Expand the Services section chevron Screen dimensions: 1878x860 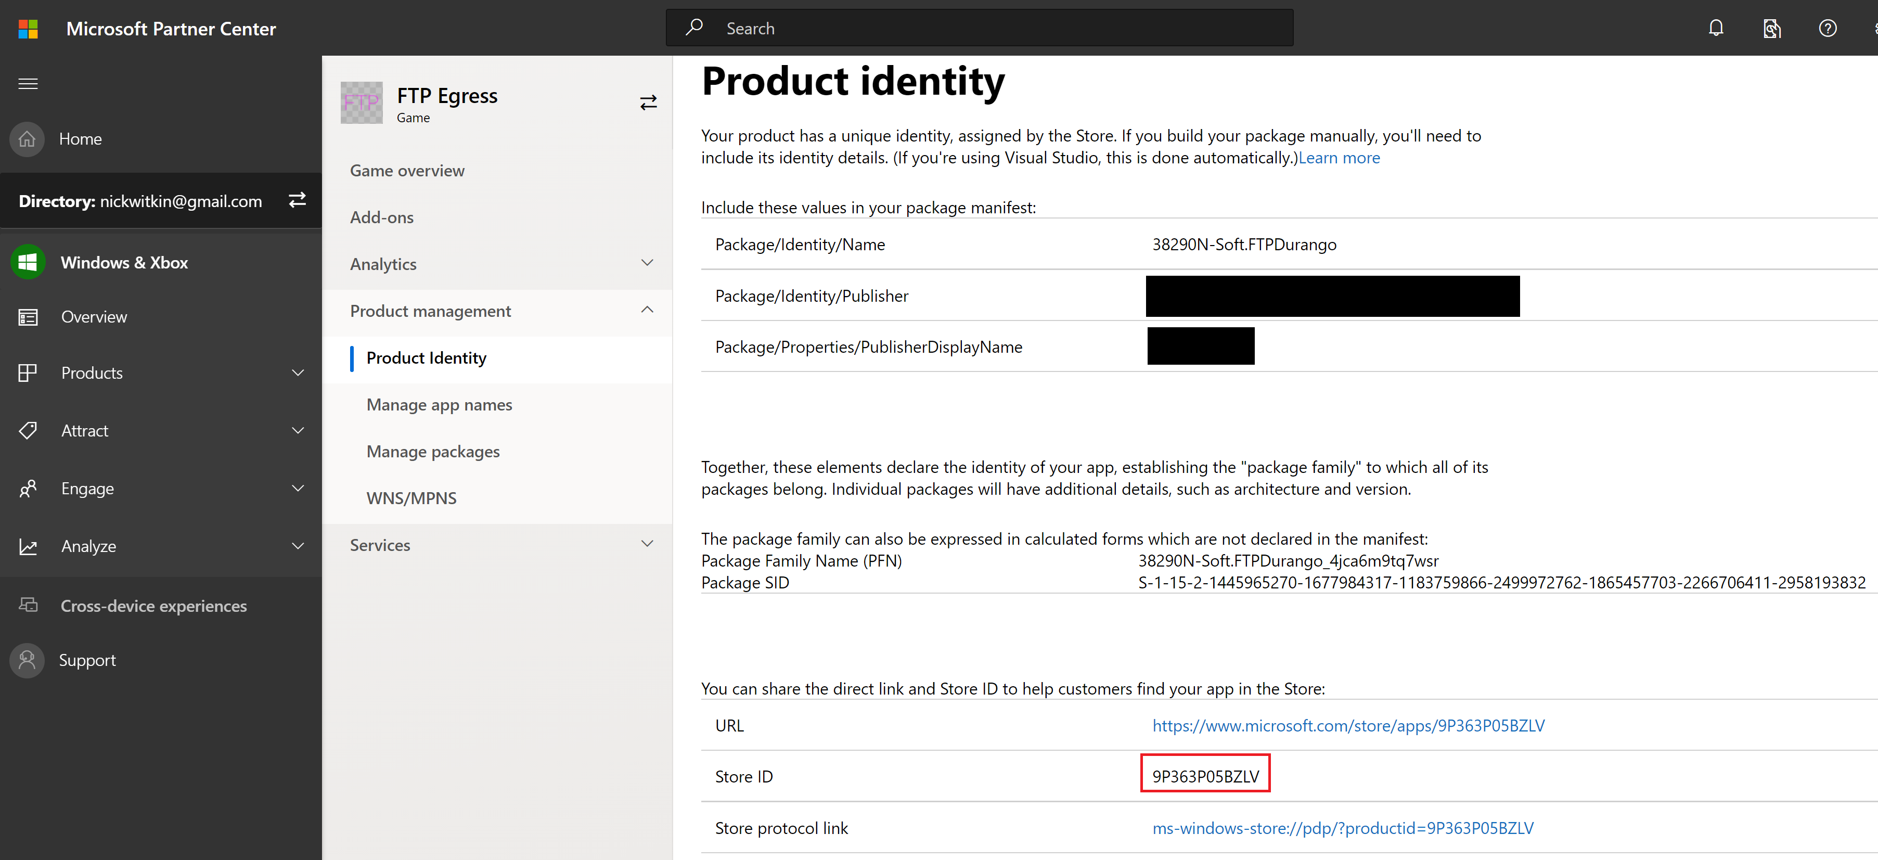647,544
